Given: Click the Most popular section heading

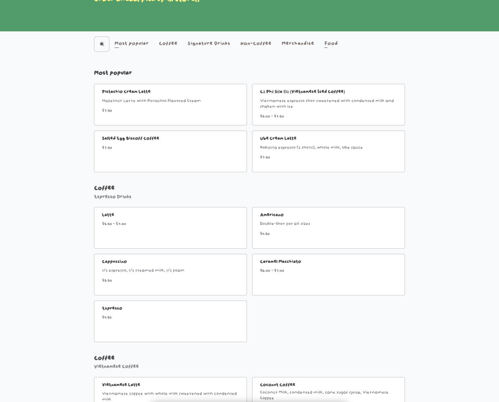Looking at the screenshot, I should click(113, 73).
